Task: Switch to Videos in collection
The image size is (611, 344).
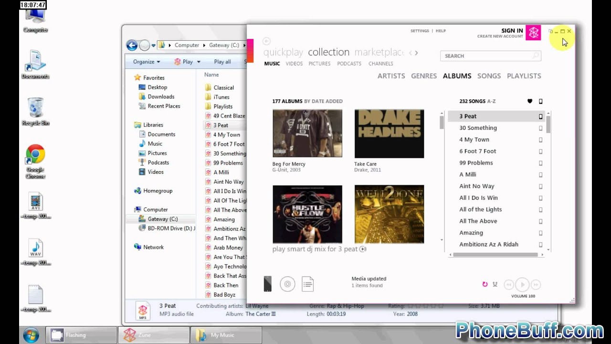Action: tap(294, 64)
